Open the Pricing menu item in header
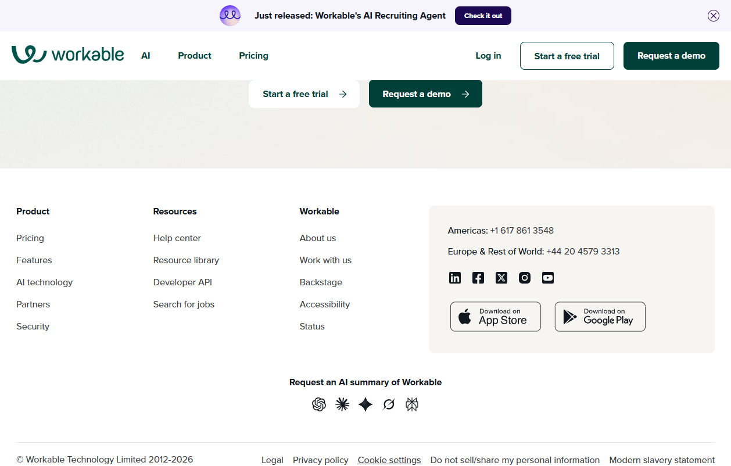Viewport: 731px width, 466px height. (x=253, y=56)
